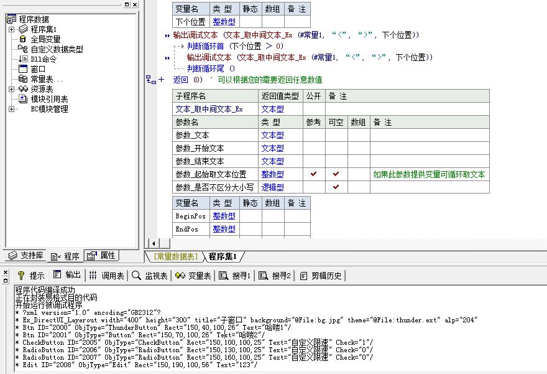
Task: Click the 搜寻2 search icon
Action: click(x=263, y=276)
